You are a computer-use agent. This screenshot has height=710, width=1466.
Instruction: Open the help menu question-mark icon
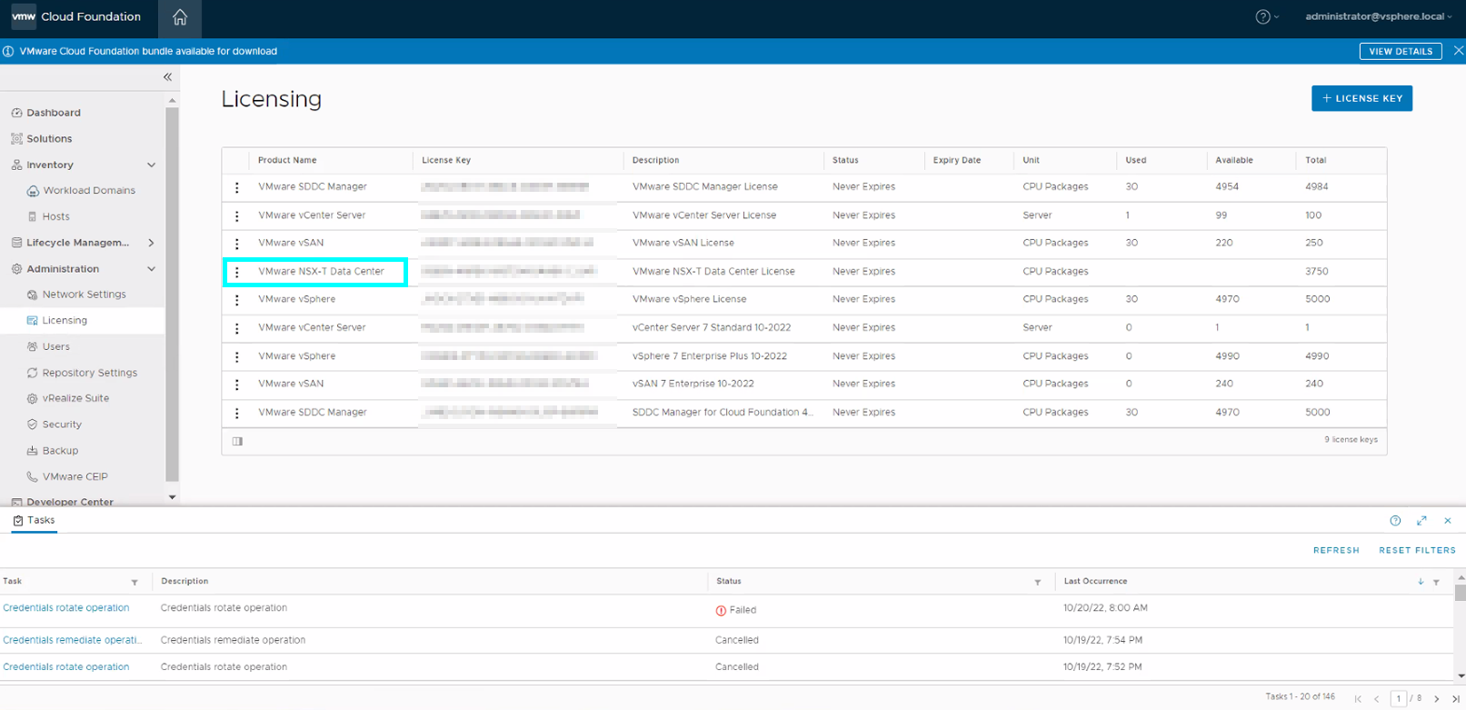coord(1262,16)
